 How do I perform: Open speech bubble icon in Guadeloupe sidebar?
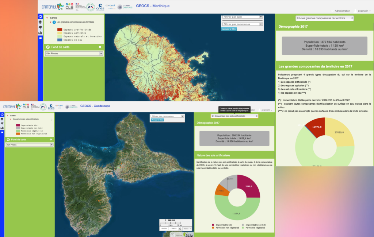(2, 132)
